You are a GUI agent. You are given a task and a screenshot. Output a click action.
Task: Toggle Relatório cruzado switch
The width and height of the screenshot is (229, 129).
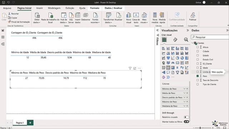click(186, 117)
